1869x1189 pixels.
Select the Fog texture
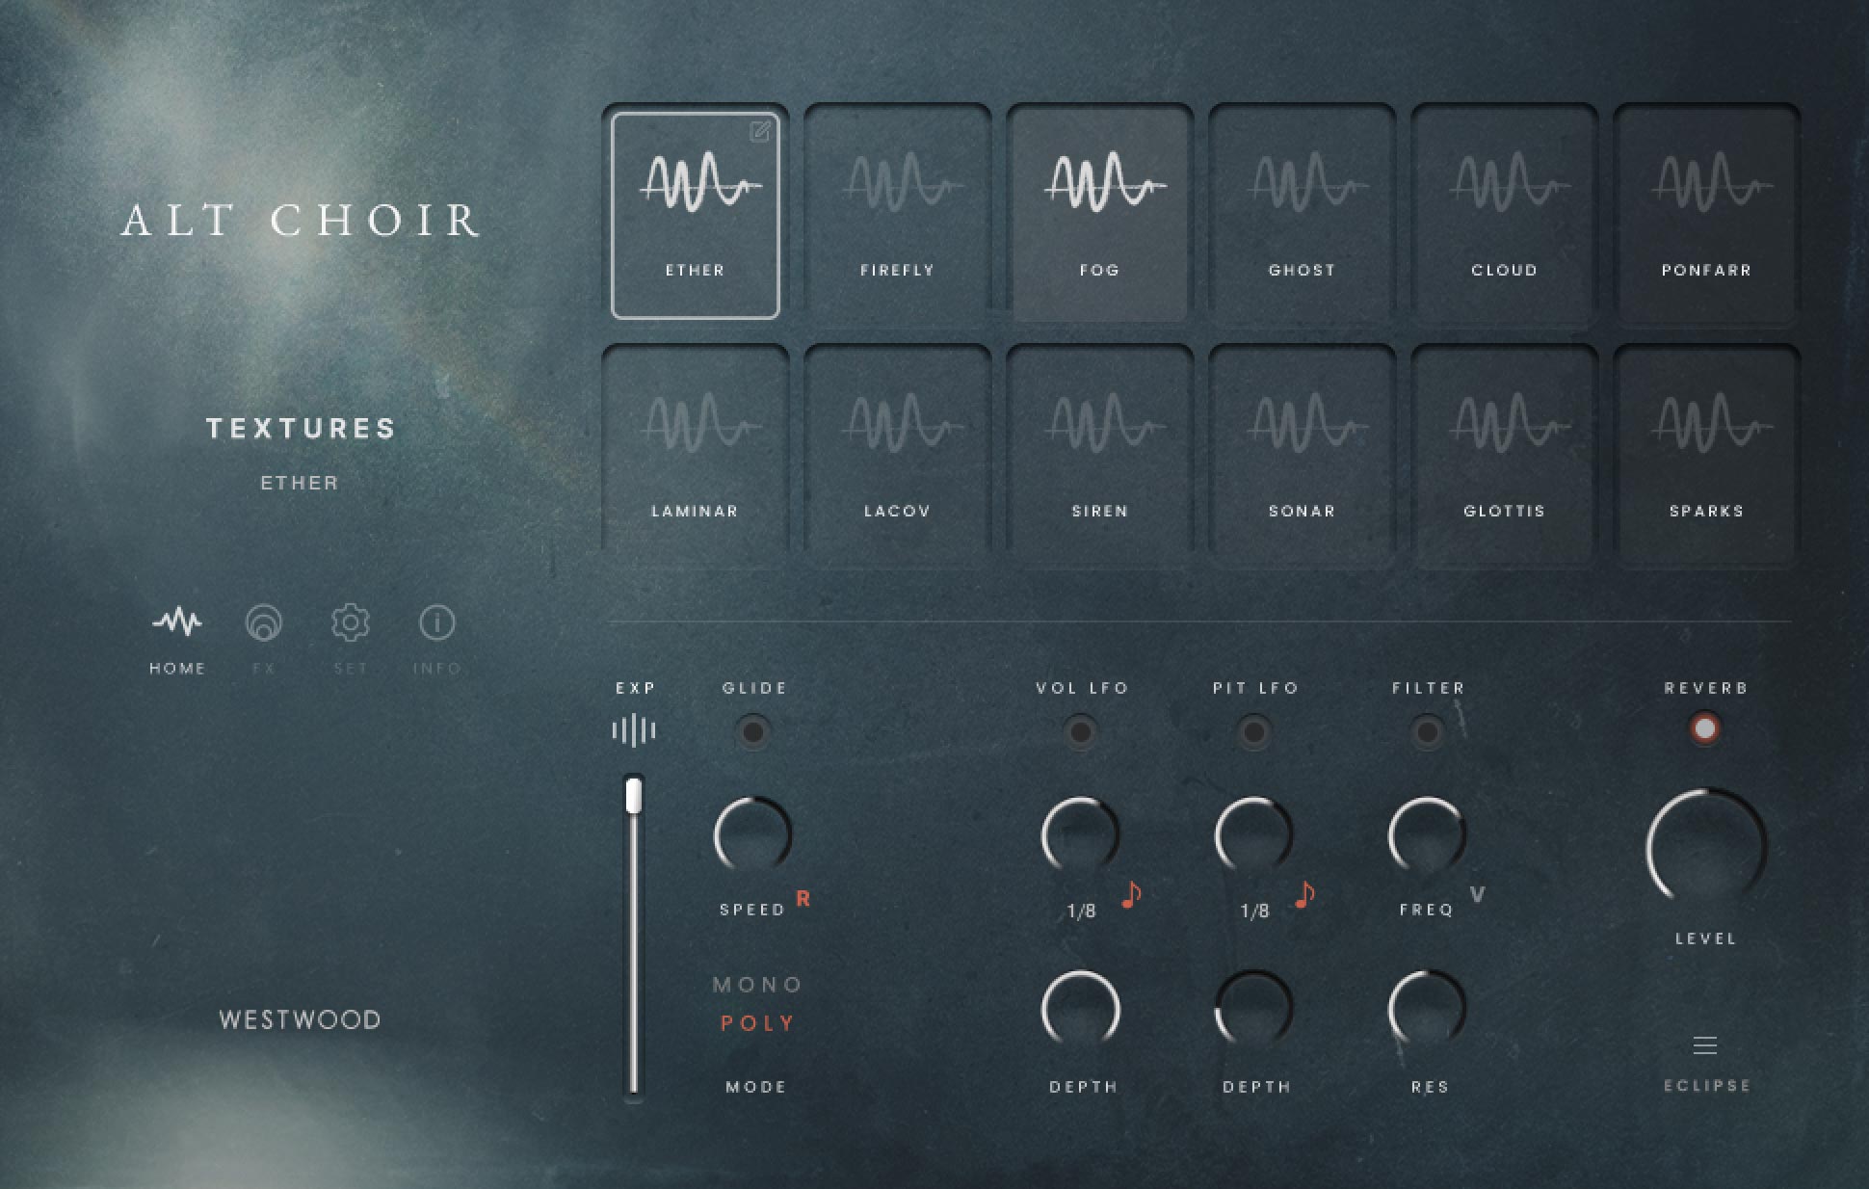tap(1099, 212)
